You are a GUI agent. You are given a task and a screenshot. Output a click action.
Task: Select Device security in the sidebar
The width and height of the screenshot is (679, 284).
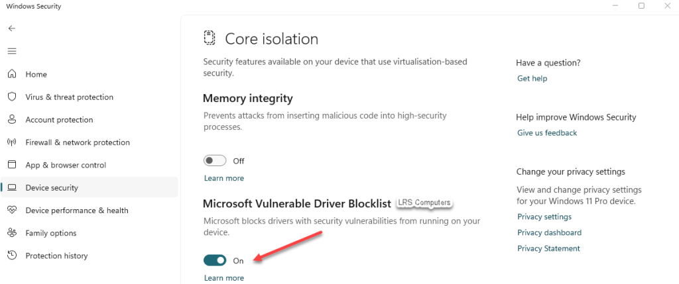pyautogui.click(x=52, y=188)
